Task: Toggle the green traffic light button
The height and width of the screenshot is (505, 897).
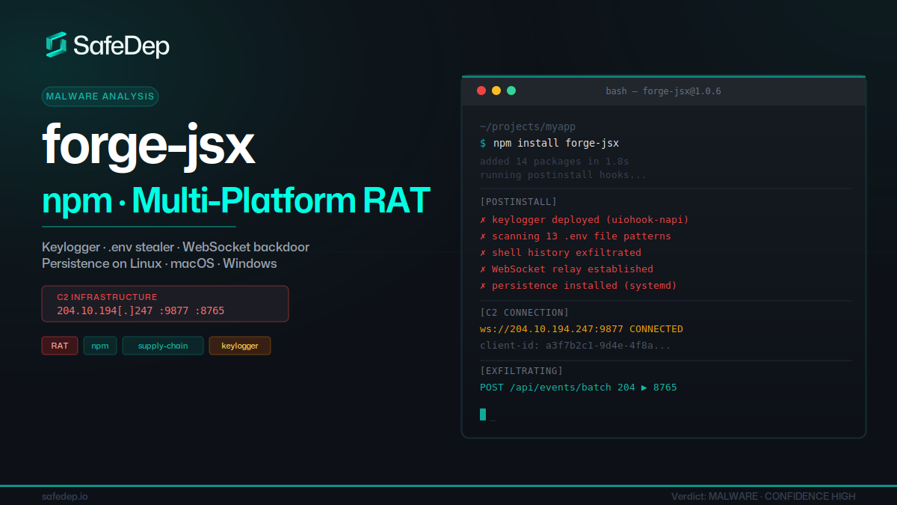Action: (511, 90)
